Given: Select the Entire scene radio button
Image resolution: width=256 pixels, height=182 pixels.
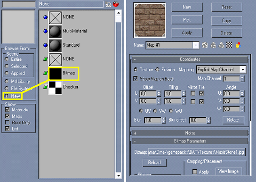Looking at the screenshot, I should pyautogui.click(x=7, y=59).
